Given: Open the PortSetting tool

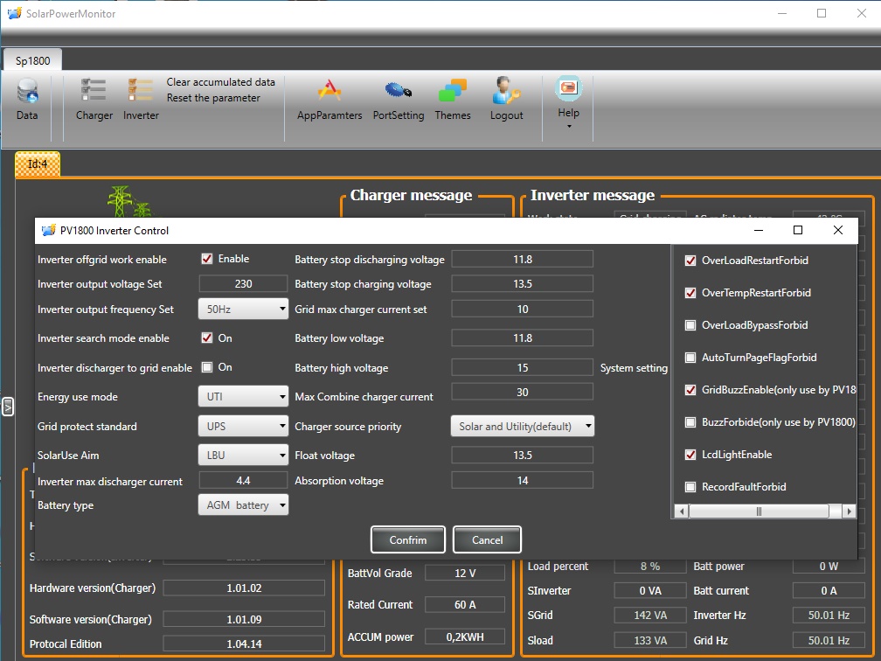Looking at the screenshot, I should coord(398,91).
